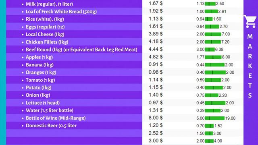Click the range minimum value 0.39
Viewport: 258px width, 145px height.
[x=200, y=110]
